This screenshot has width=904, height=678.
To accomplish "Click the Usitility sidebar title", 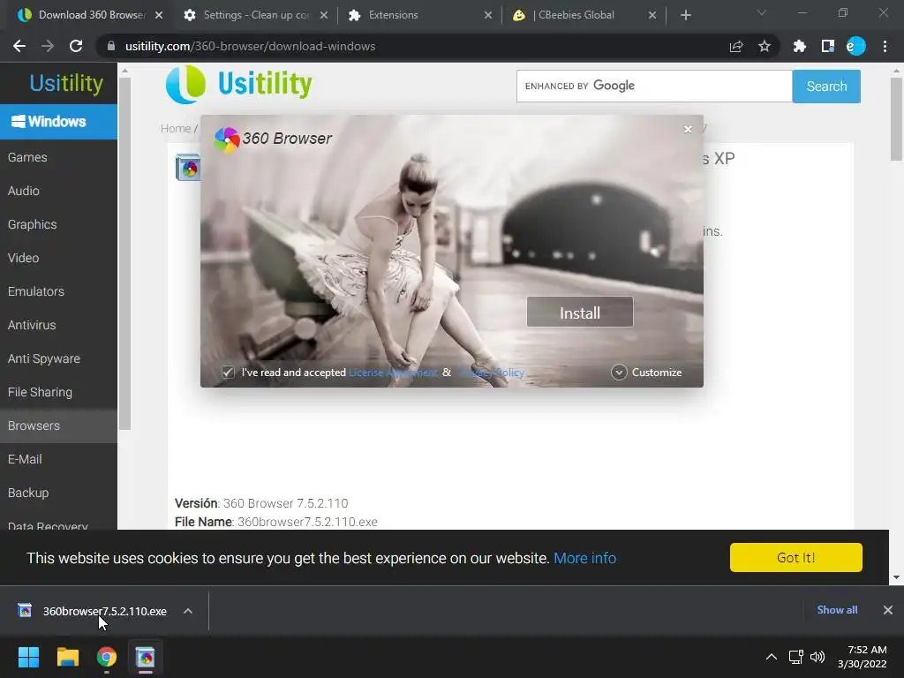I will pyautogui.click(x=66, y=83).
